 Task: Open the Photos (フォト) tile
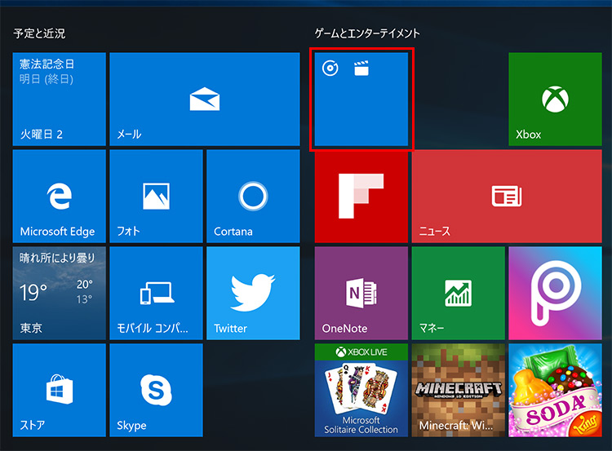(x=156, y=196)
